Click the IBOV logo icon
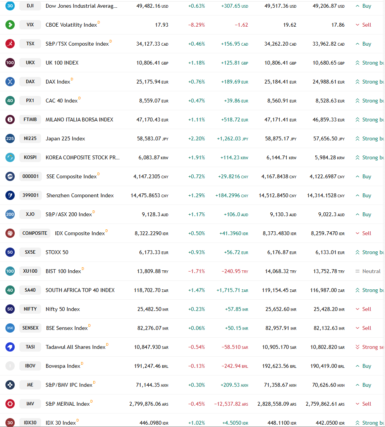Viewport: 385px width, 427px height. 10,366
